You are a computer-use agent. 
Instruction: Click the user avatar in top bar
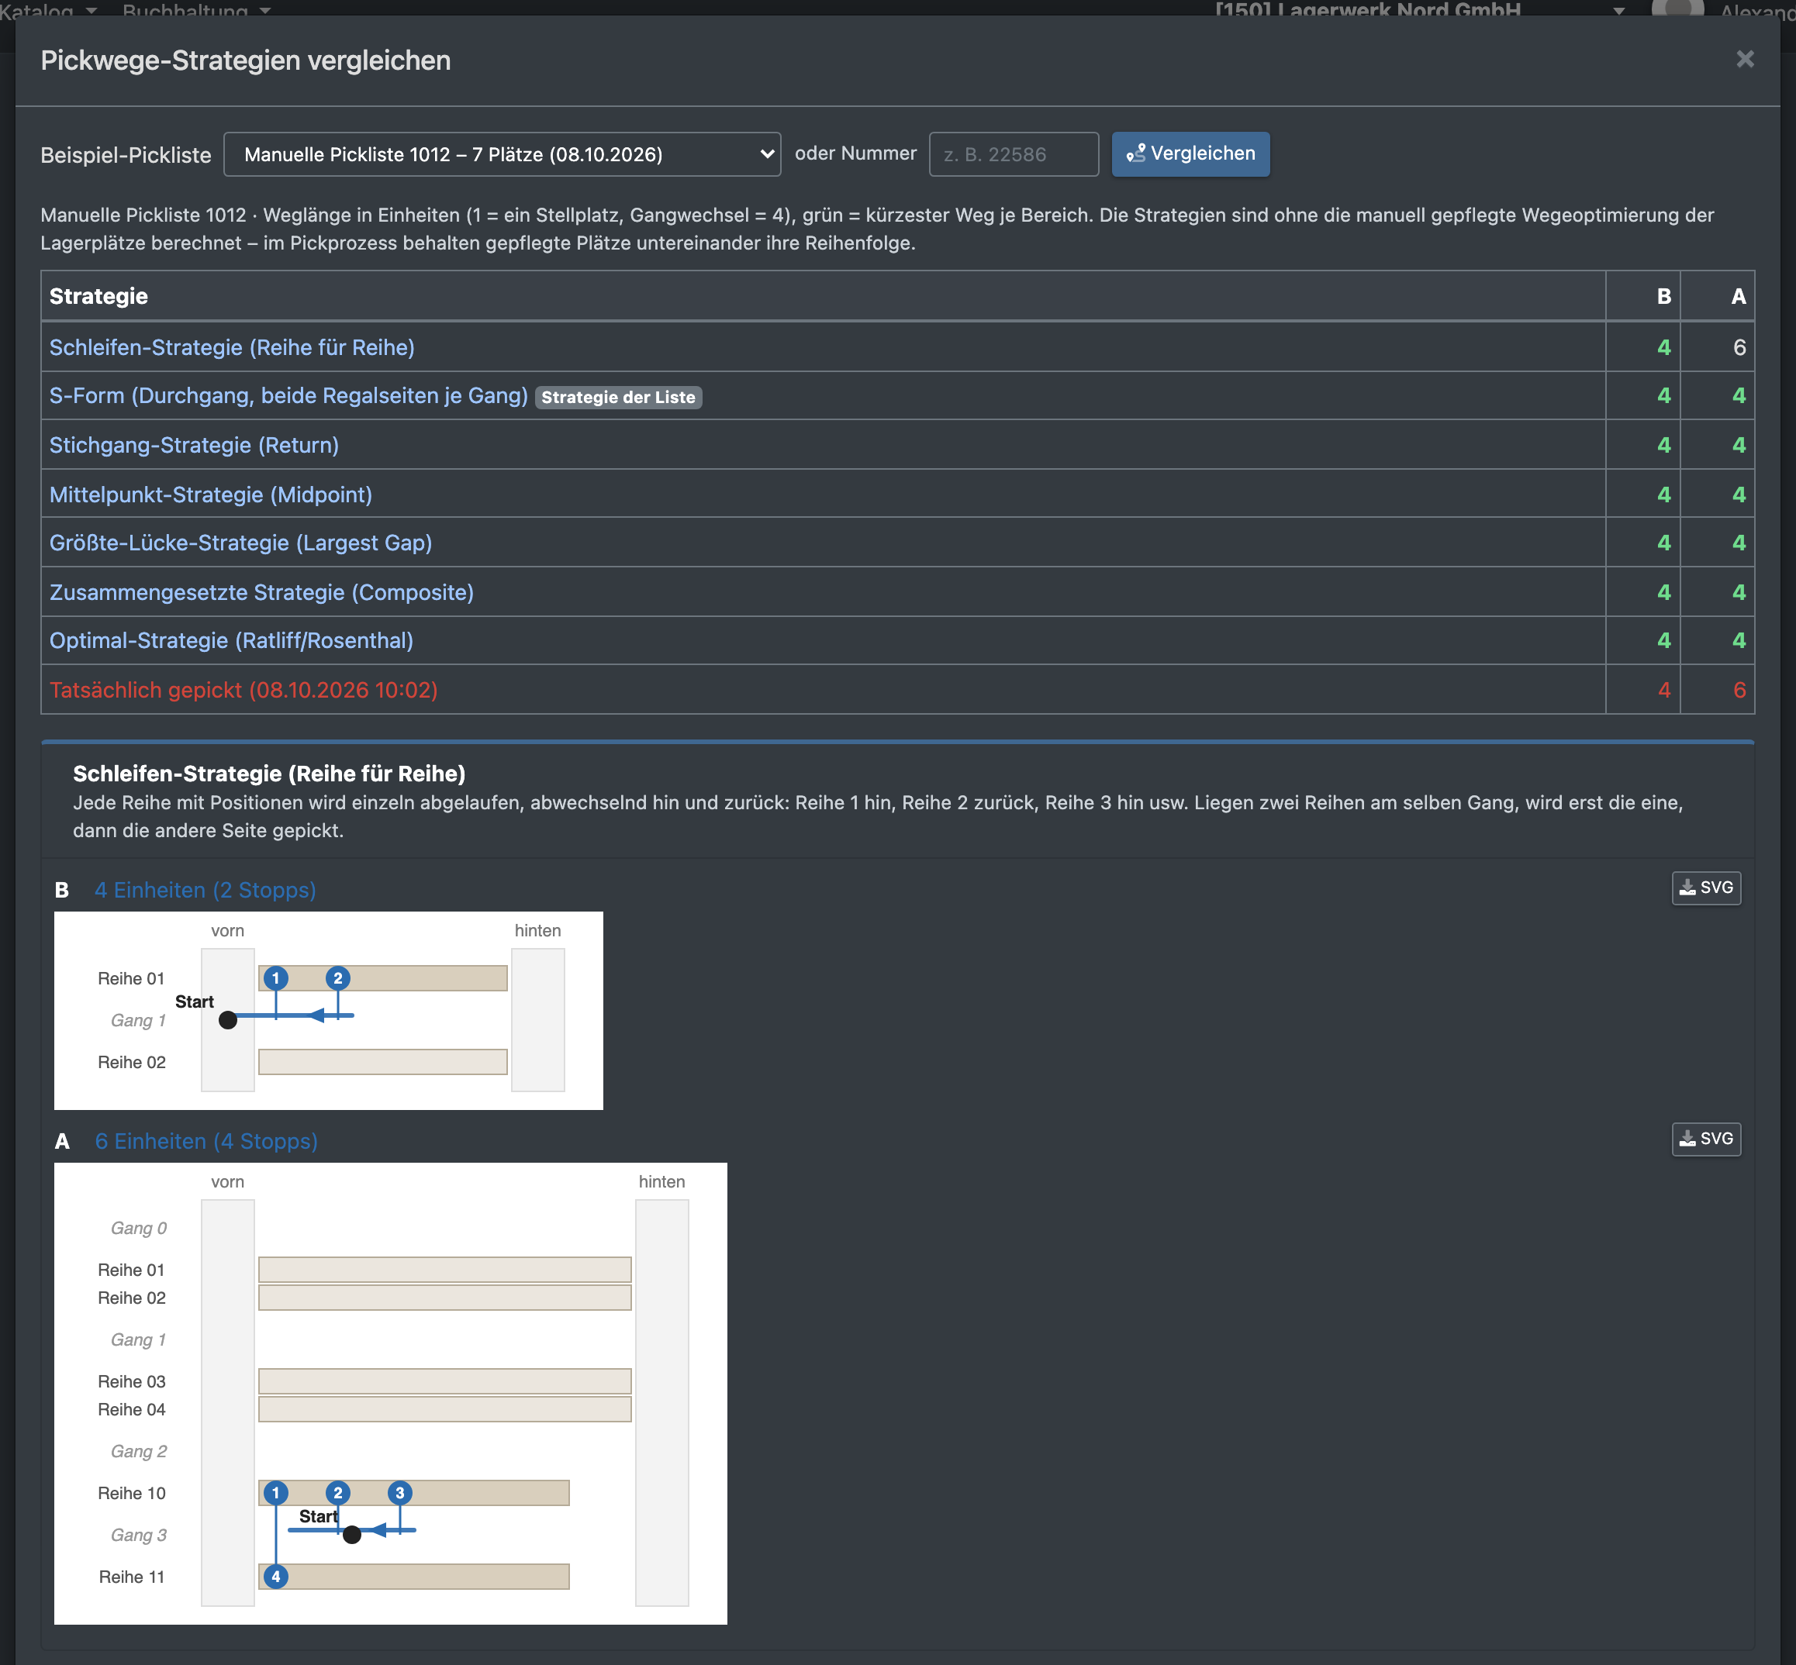coord(1677,8)
